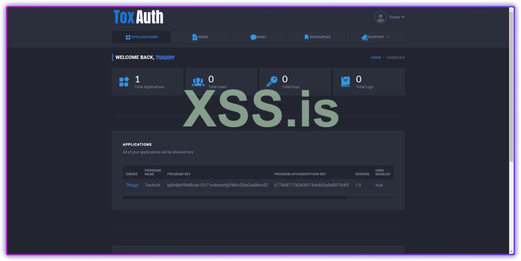
Task: Open the Support tab
Action: pos(376,37)
